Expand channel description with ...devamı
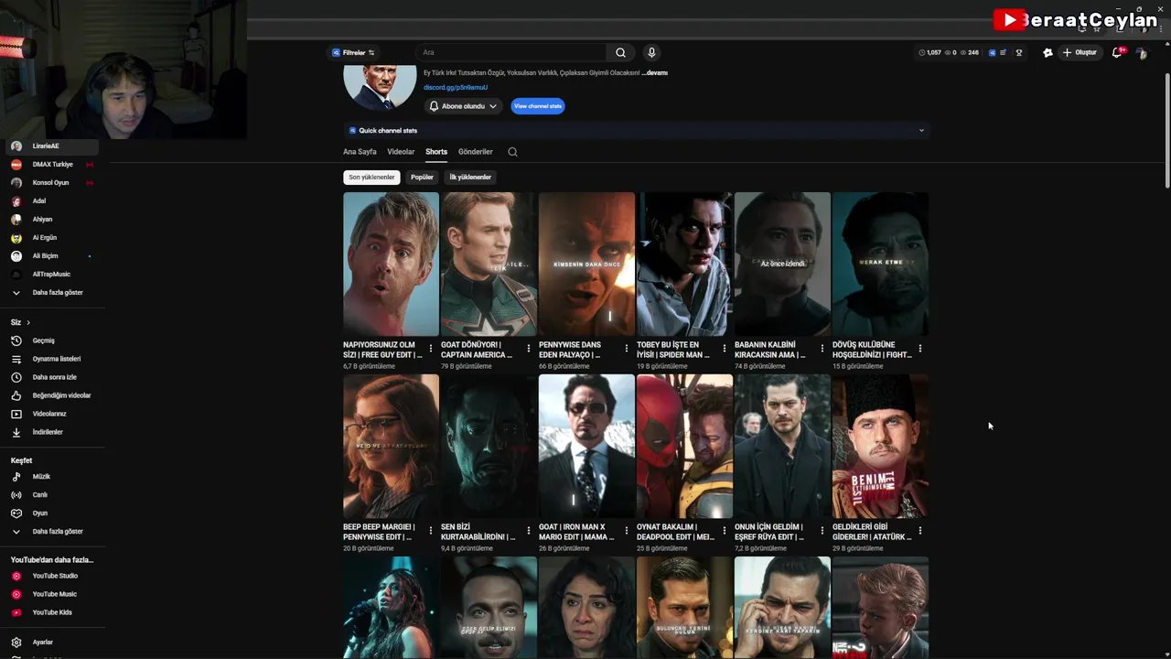 pos(654,72)
